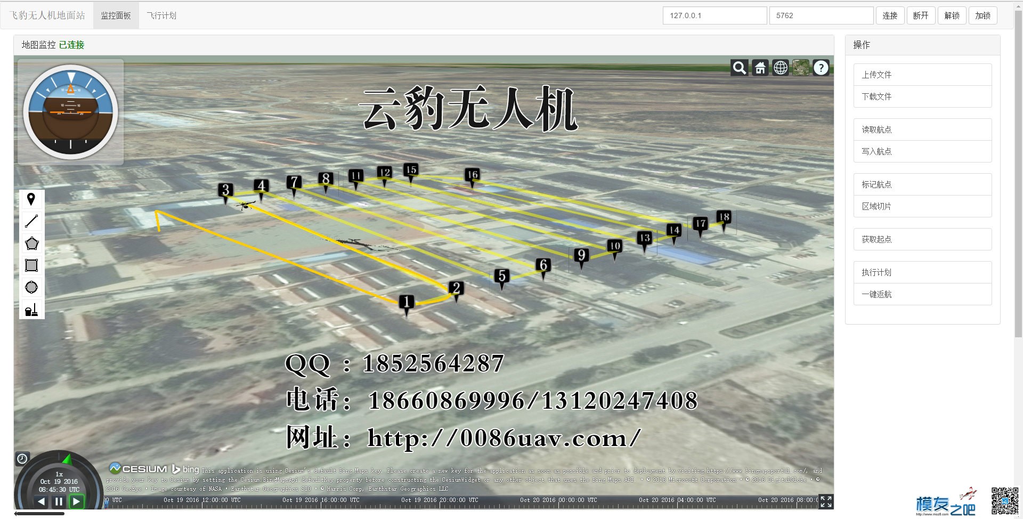Click 执行计划 to execute the plan
This screenshot has height=519, width=1023.
pos(922,272)
